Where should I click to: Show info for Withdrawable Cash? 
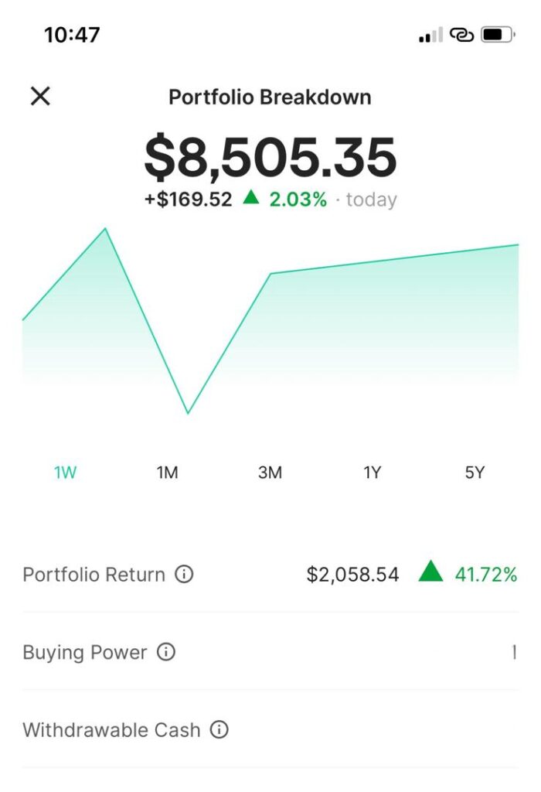click(x=219, y=729)
